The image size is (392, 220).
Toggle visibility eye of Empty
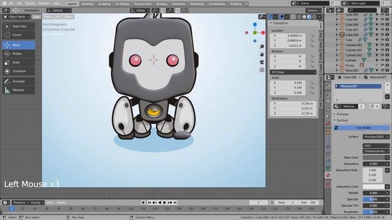coord(382,65)
